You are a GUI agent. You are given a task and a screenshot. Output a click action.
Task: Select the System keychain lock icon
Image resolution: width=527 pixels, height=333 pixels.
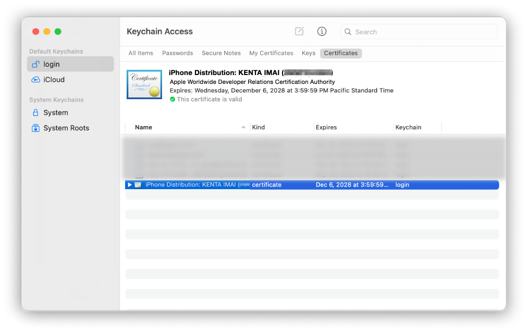pos(35,113)
